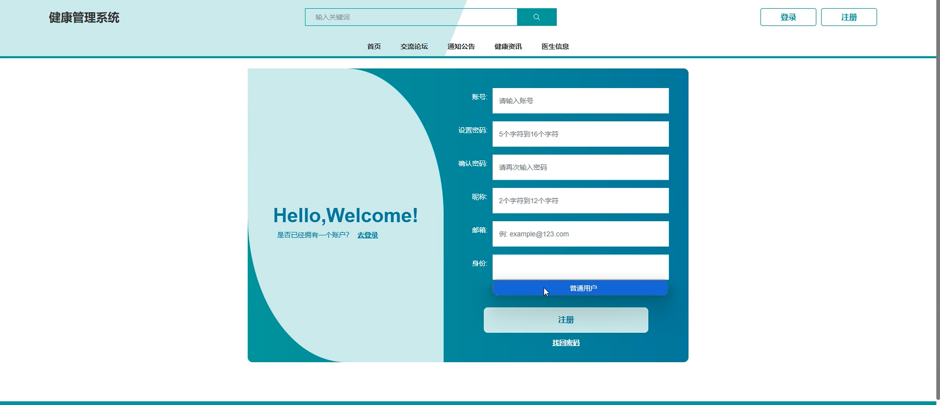Image resolution: width=940 pixels, height=405 pixels.
Task: Go to the 医生信息 menu item
Action: [555, 46]
